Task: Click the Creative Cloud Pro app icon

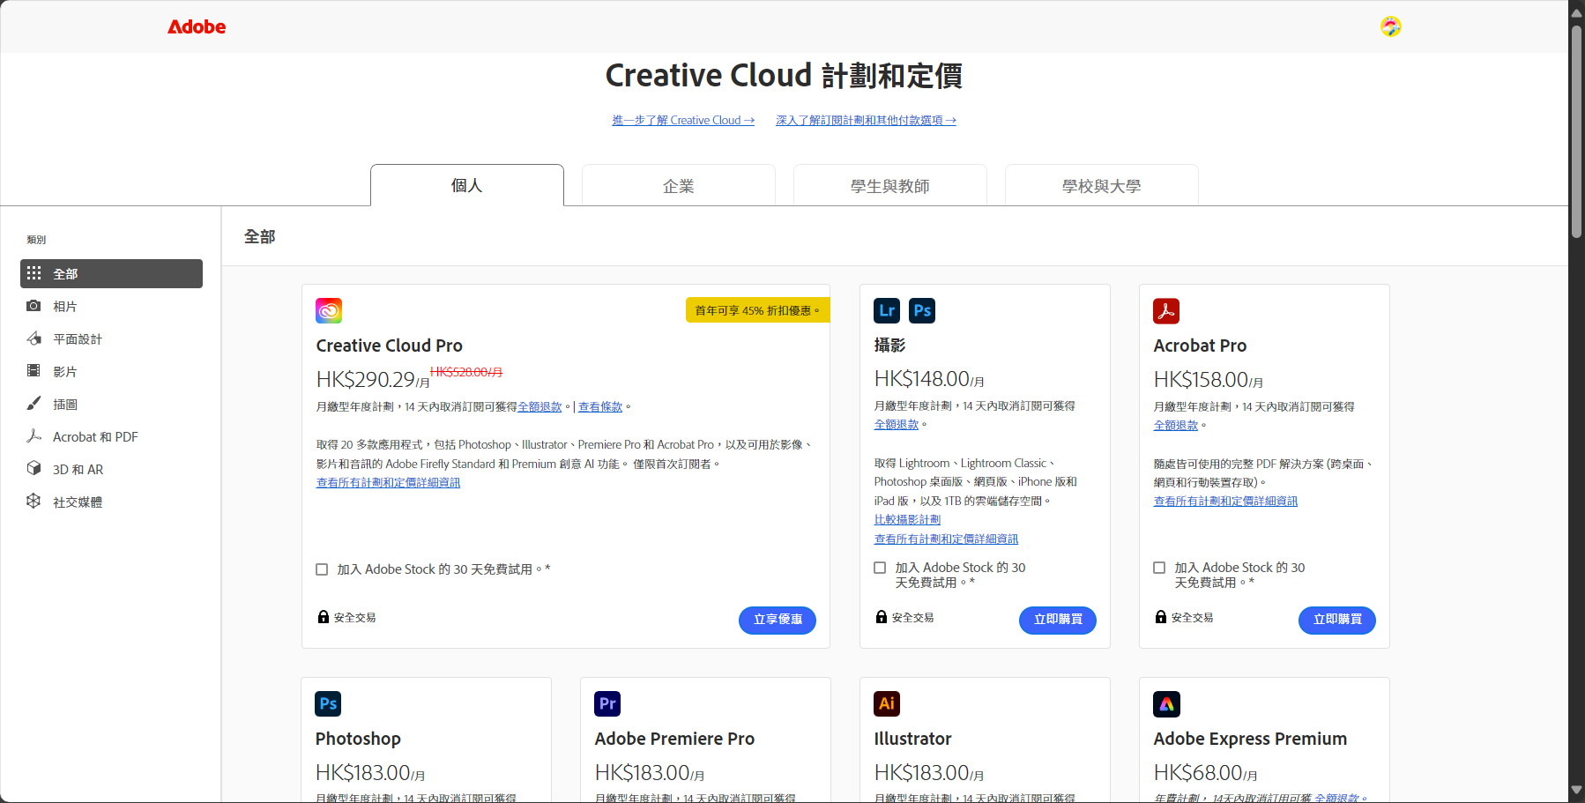Action: [x=329, y=310]
